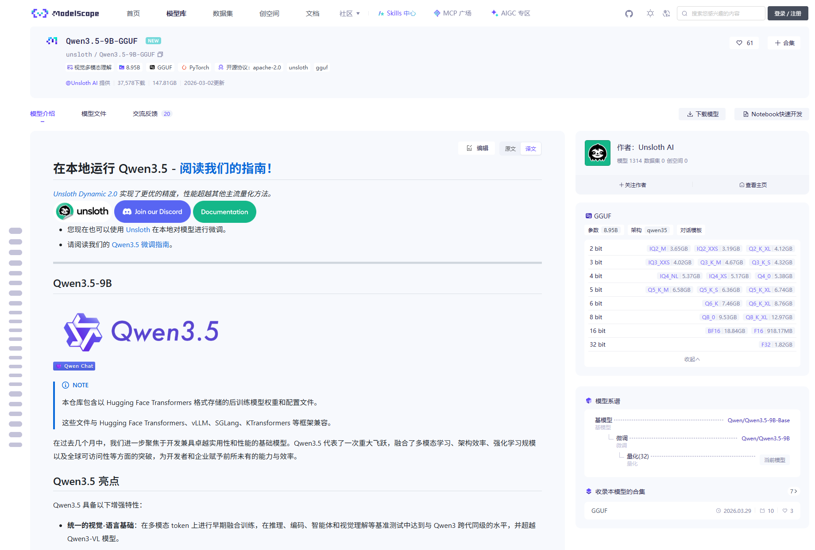This screenshot has width=815, height=550.
Task: Follow the author via 关注作者
Action: coord(633,185)
